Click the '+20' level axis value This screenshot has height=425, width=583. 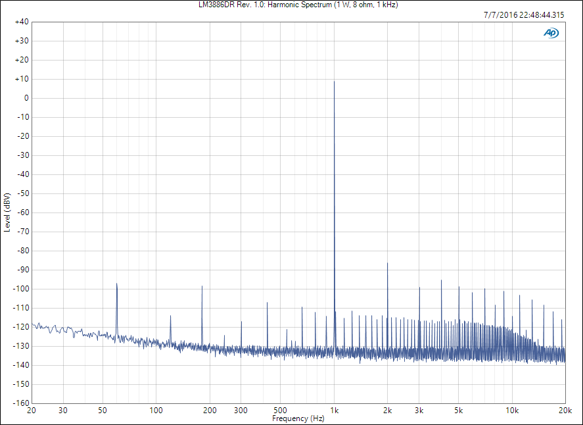coord(22,60)
